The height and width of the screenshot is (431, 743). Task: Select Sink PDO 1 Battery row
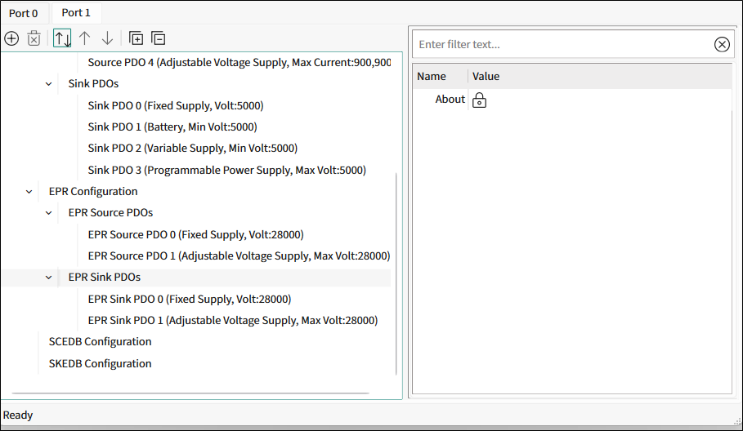pos(172,127)
